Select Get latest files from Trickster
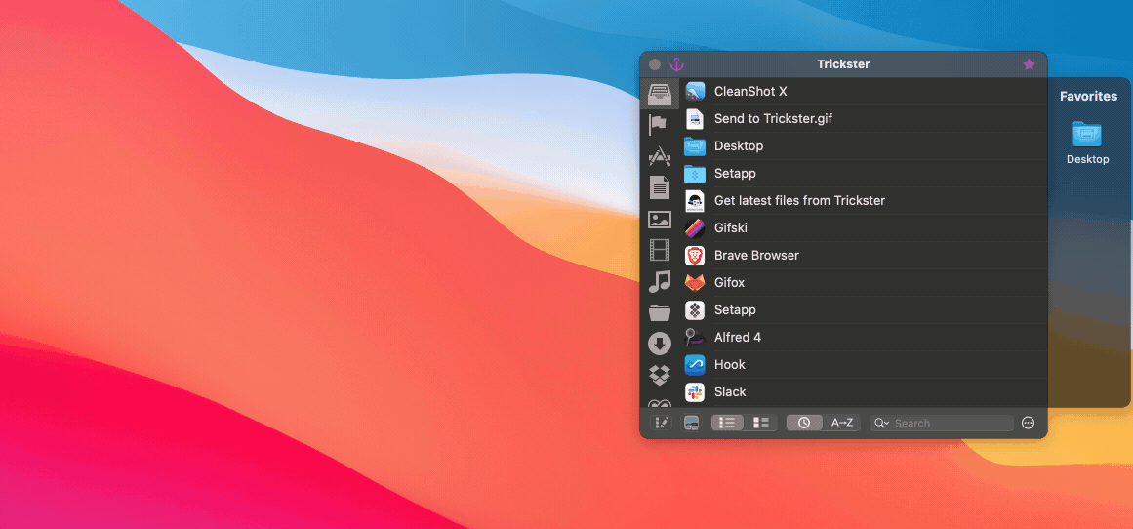 pyautogui.click(x=864, y=200)
